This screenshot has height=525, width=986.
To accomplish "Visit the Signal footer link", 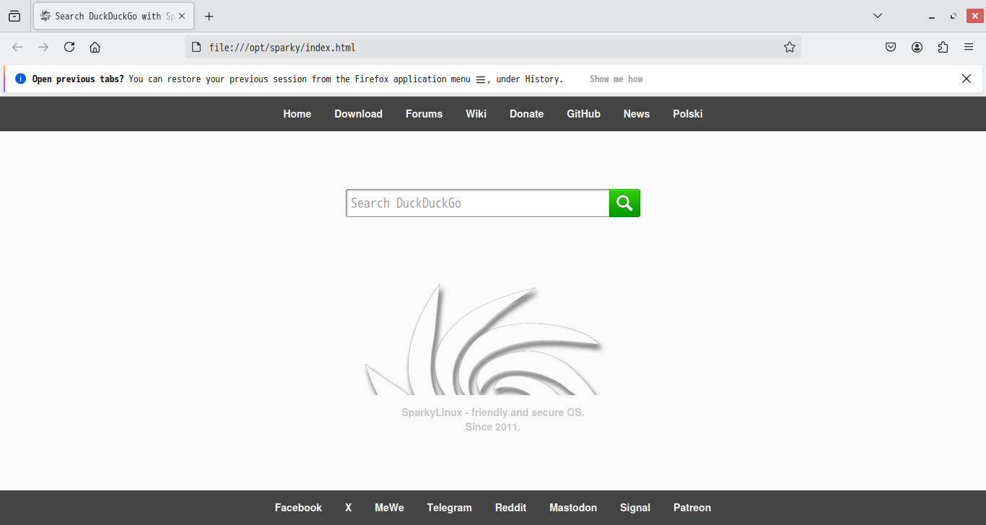I will [x=635, y=508].
